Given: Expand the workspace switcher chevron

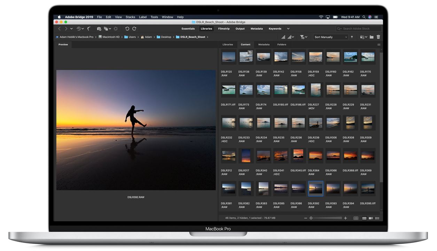Looking at the screenshot, I should (x=288, y=29).
